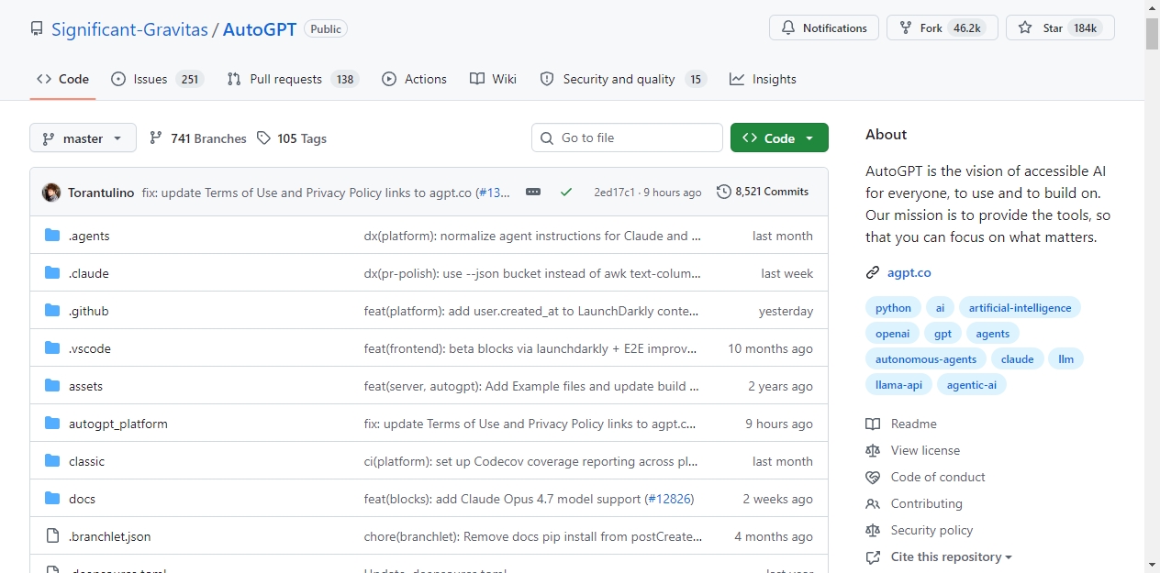This screenshot has height=573, width=1160.
Task: Click Torantulino's avatar image
Action: point(51,193)
